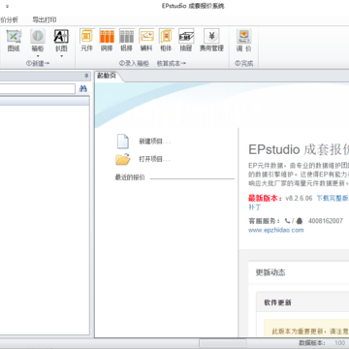Click the 扒图 ribbon icon
349x349 pixels.
(x=61, y=37)
